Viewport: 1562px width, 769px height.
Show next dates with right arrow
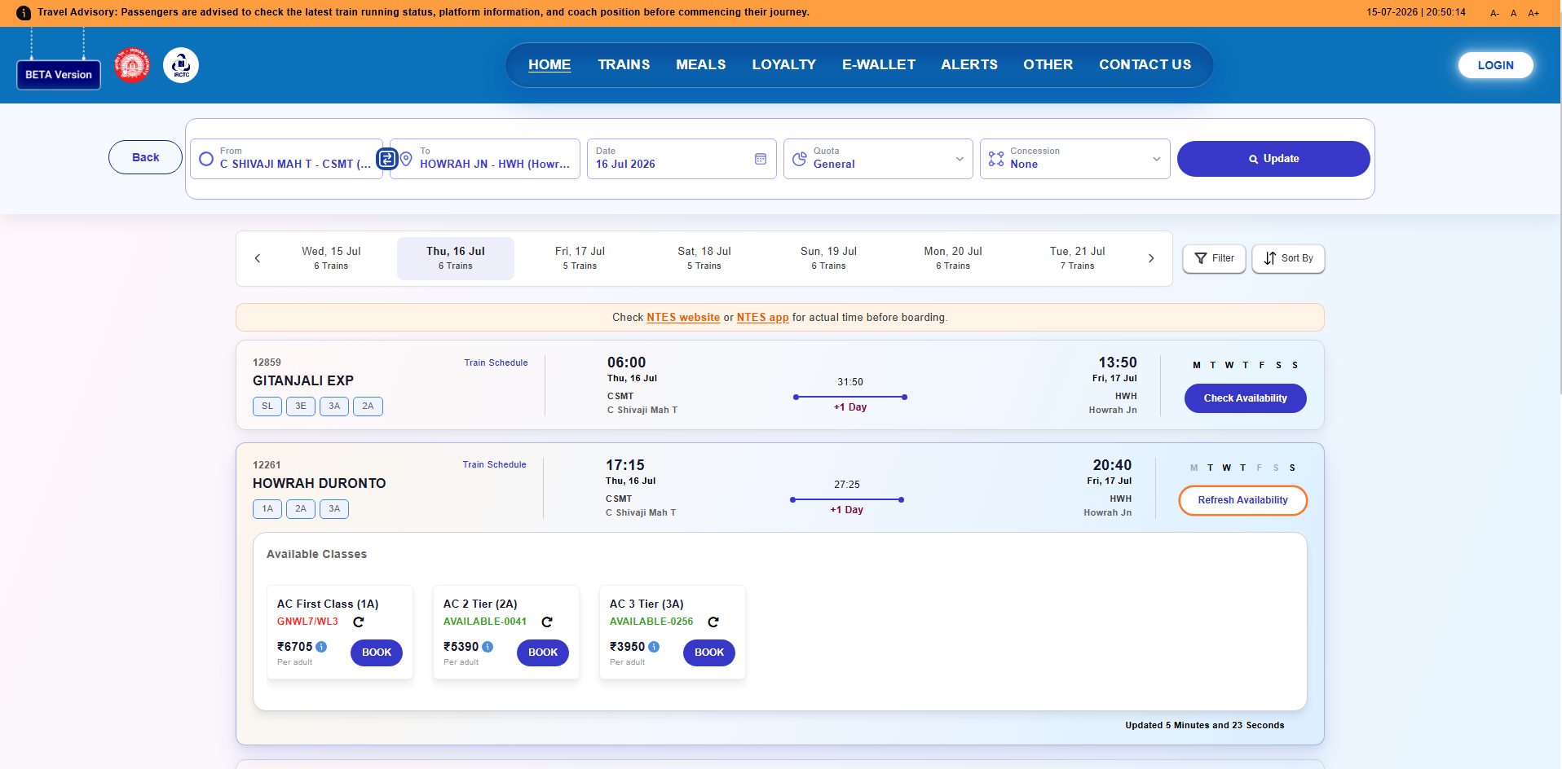pyautogui.click(x=1151, y=258)
